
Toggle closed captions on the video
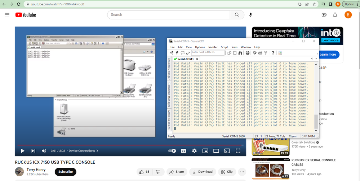(183, 151)
